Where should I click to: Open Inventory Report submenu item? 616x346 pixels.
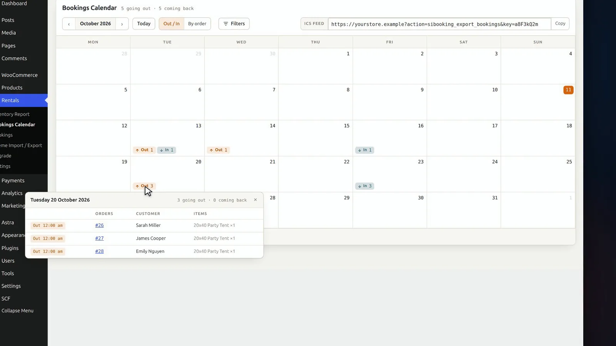(x=15, y=114)
